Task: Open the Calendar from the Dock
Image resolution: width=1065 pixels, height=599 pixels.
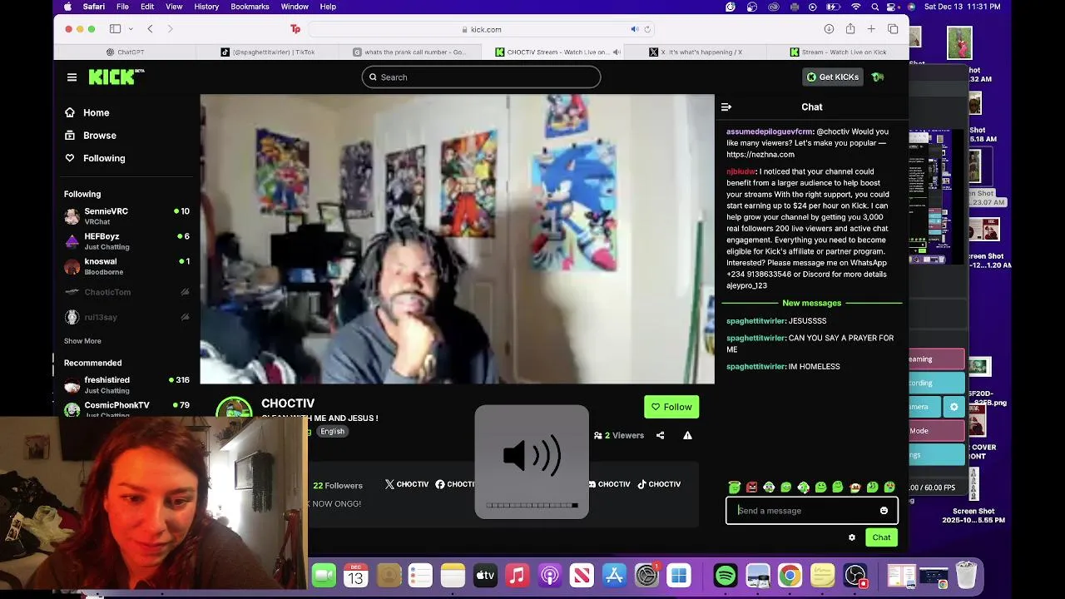Action: (x=356, y=575)
